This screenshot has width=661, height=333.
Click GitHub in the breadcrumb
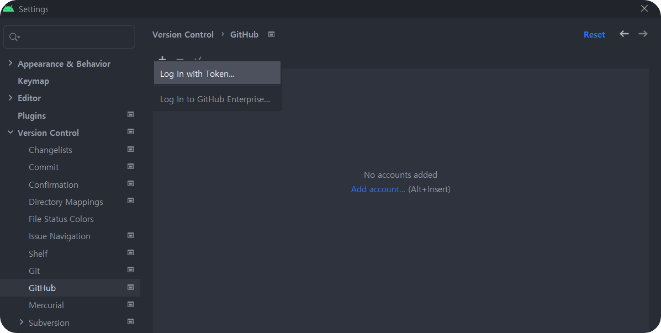[244, 35]
